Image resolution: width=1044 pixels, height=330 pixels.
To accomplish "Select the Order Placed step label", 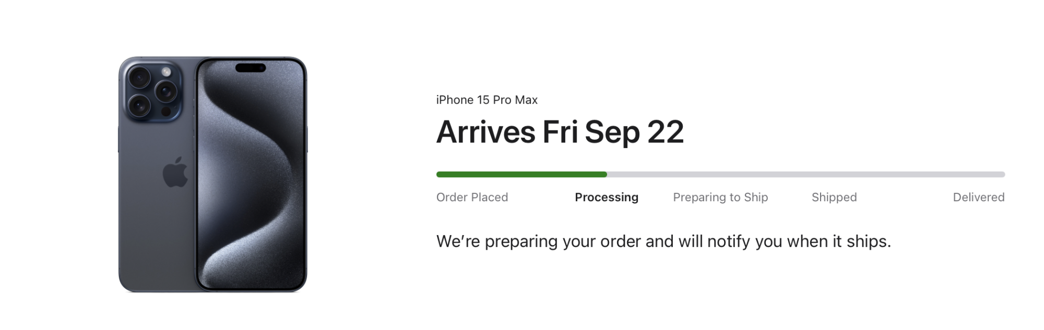I will click(472, 198).
